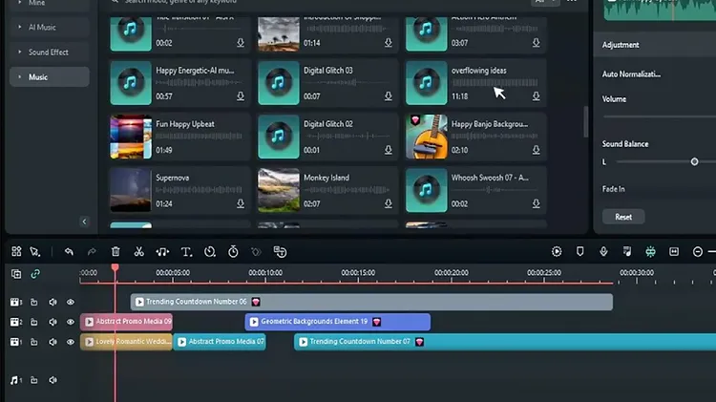Select the pointer selection tool

pos(34,251)
